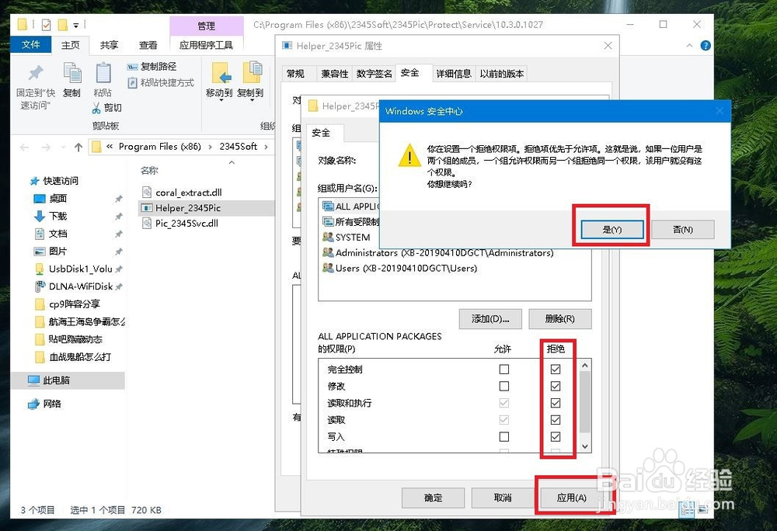Image resolution: width=777 pixels, height=531 pixels.
Task: Switch to Home (主页) ribbon tab
Action: pos(70,45)
